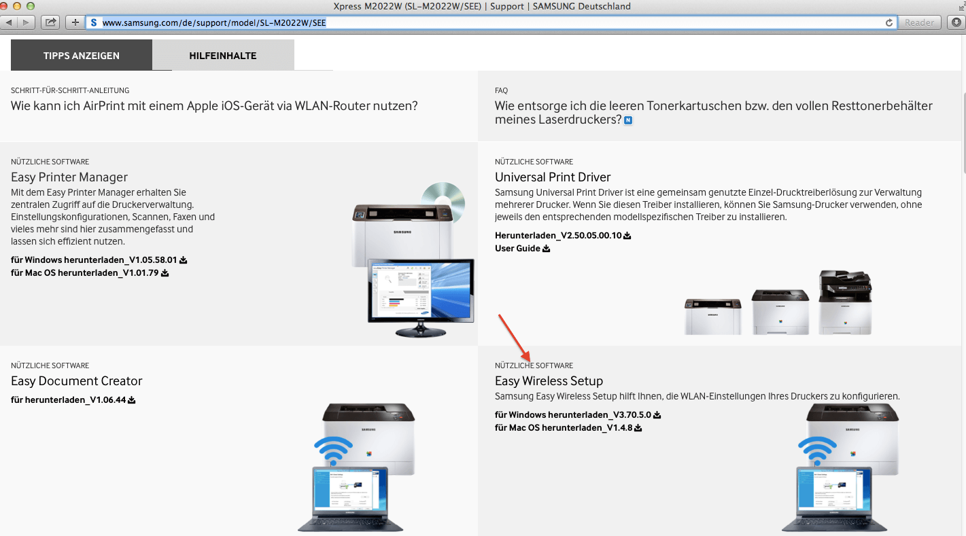
Task: Click the download icon after V1.05.58.01
Action: [184, 260]
